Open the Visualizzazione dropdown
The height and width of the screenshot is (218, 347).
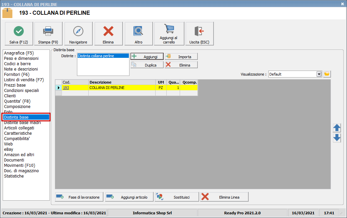coord(318,74)
